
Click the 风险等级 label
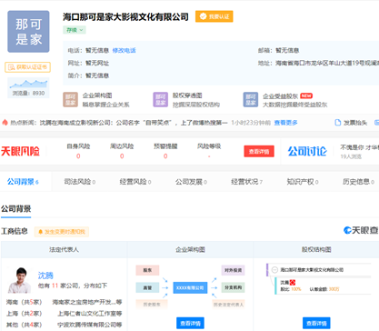pyautogui.click(x=209, y=146)
